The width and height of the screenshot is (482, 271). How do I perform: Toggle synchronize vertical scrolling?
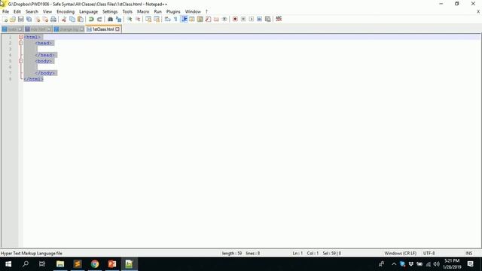[x=148, y=19]
